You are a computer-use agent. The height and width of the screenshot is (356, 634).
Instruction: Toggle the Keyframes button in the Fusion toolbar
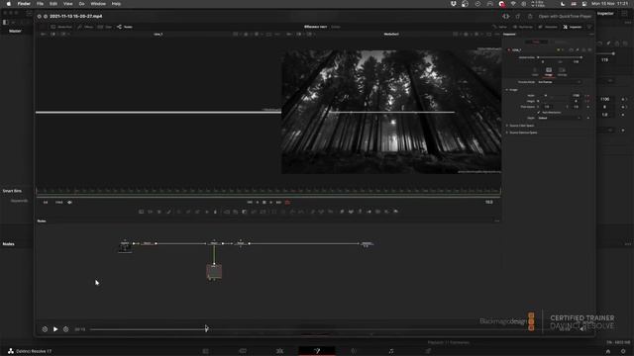(522, 27)
